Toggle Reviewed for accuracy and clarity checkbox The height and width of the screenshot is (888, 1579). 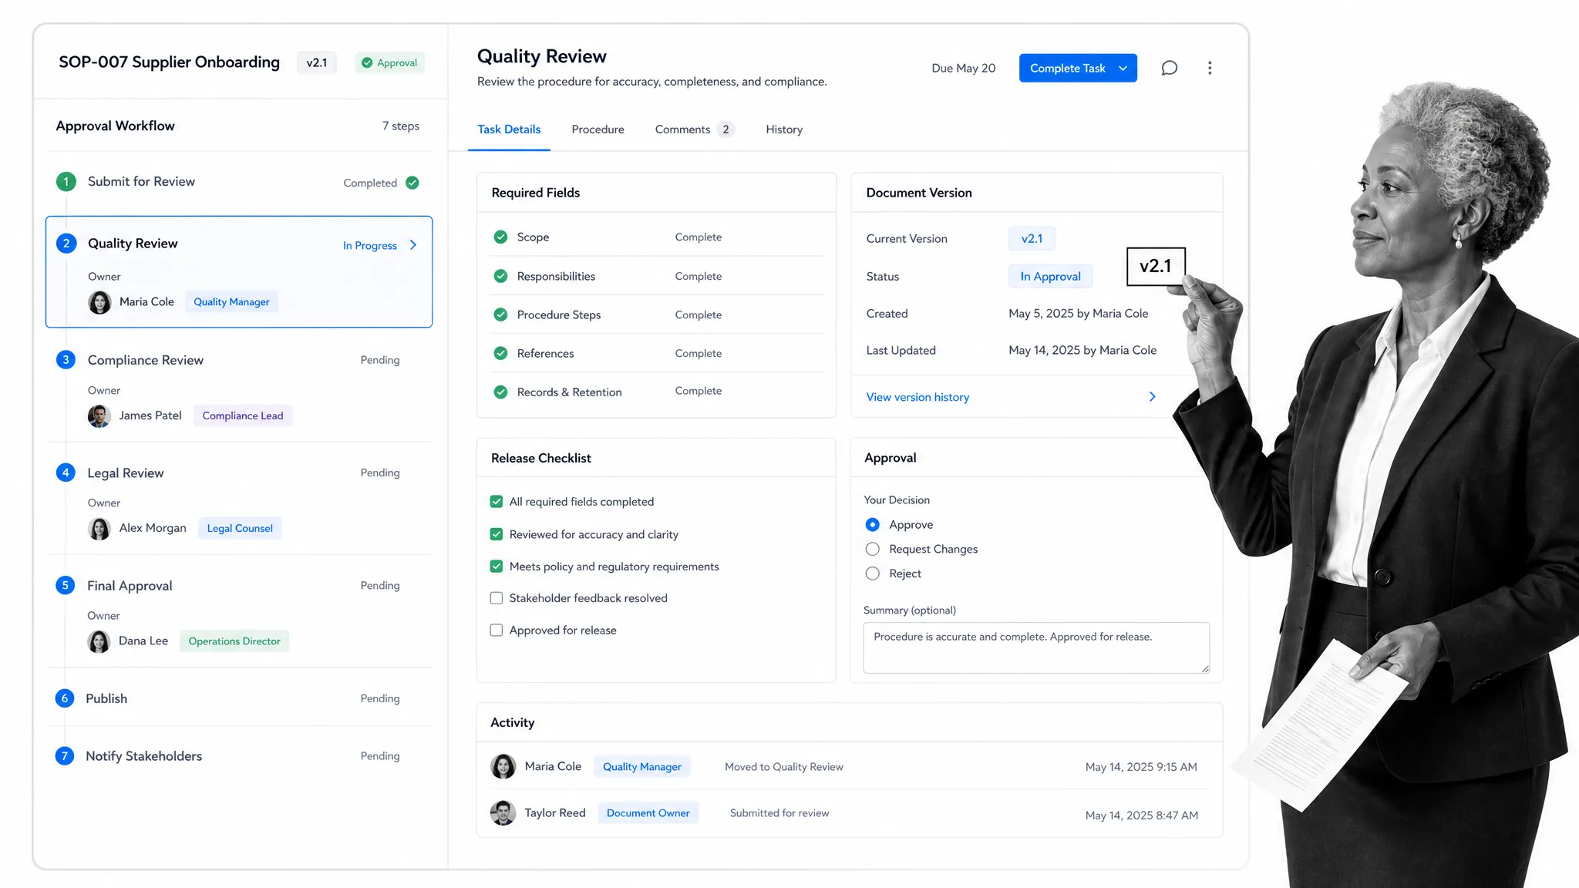click(x=497, y=534)
